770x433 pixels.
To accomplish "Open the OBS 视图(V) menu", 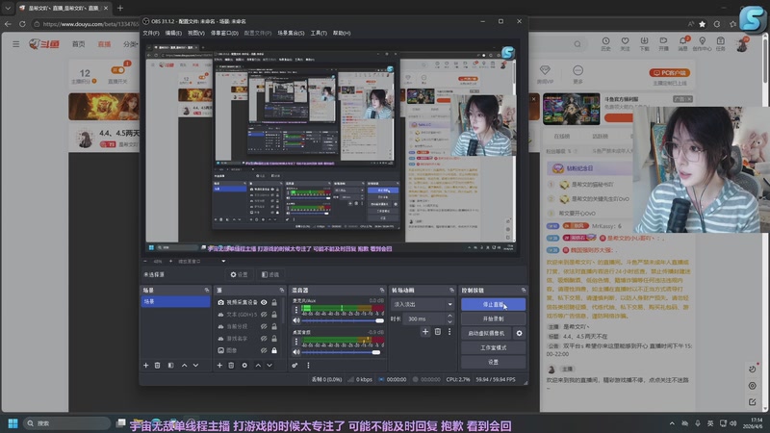I will (196, 34).
